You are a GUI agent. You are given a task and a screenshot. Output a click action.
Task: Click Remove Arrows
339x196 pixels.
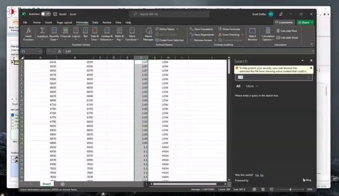tap(201, 40)
